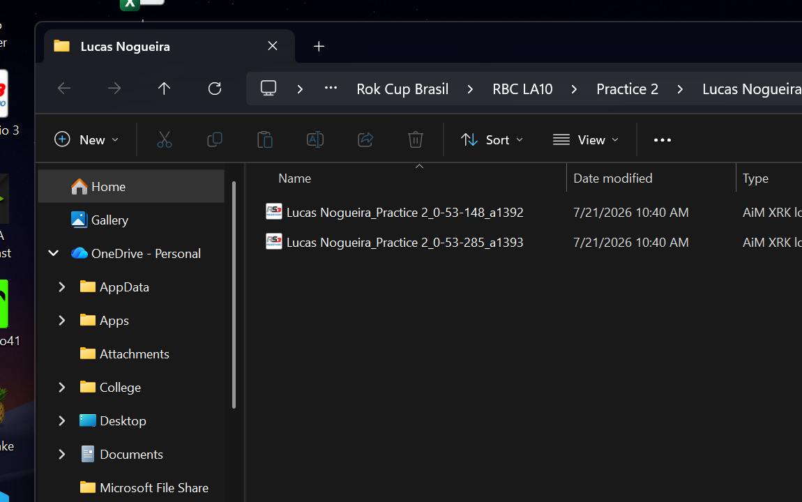
Task: Expand the College folder
Action: [62, 388]
